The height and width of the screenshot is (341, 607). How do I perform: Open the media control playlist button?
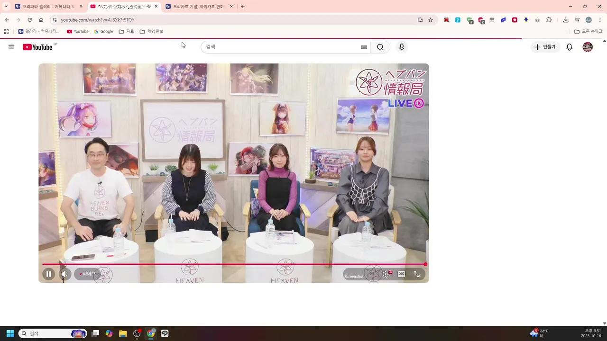pyautogui.click(x=577, y=20)
